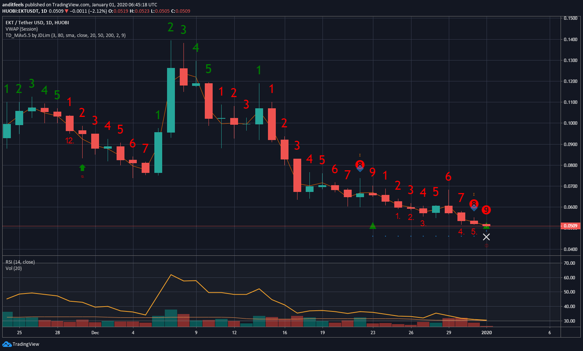Click the red 0.0509 current price tag
Viewport: 583px width, 351px height.
click(570, 226)
